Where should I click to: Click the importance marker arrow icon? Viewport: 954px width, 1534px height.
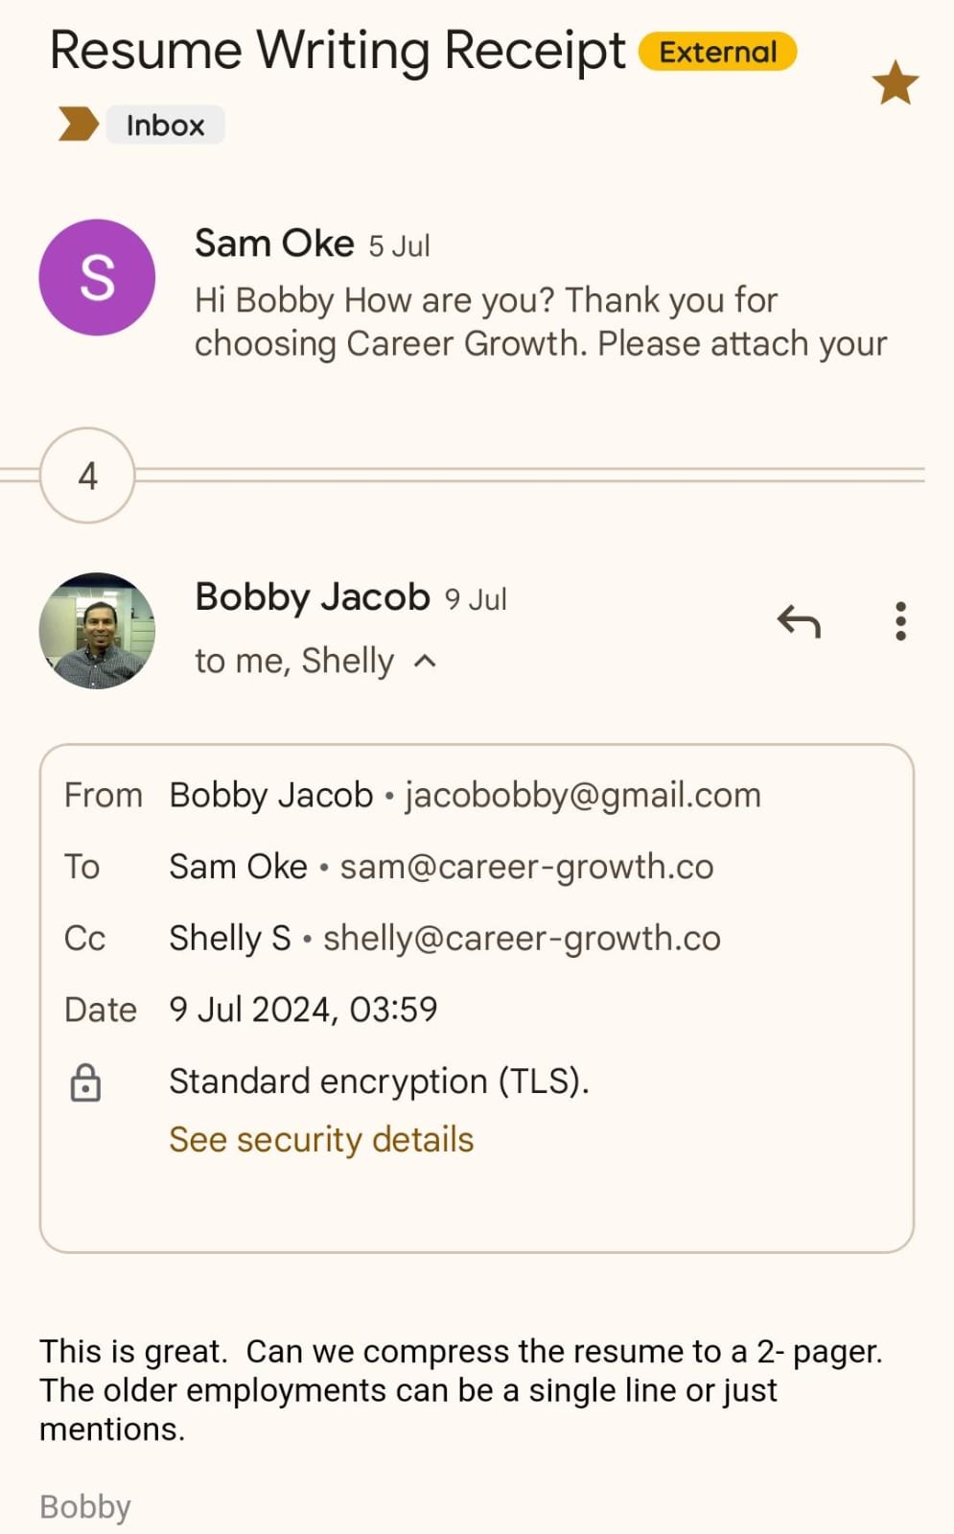(78, 125)
